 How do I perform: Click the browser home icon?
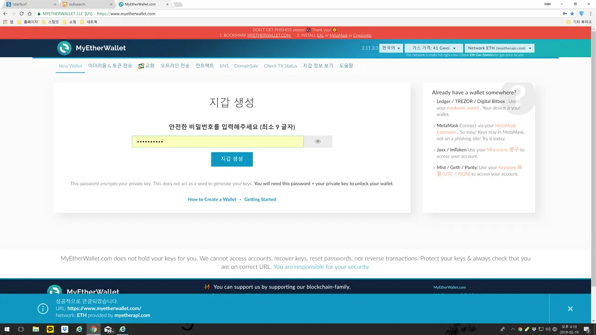tap(30, 13)
